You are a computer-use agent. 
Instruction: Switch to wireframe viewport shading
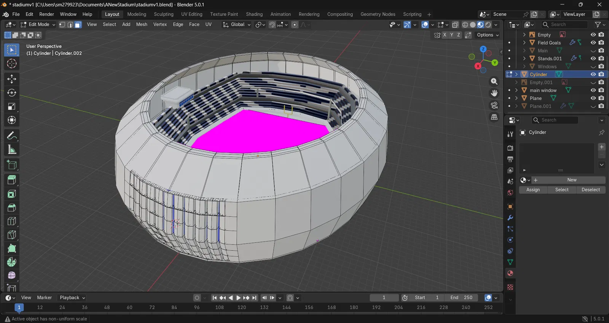(x=465, y=25)
